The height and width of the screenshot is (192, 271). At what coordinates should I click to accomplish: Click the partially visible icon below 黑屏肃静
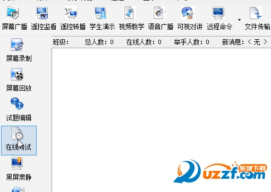[18, 189]
